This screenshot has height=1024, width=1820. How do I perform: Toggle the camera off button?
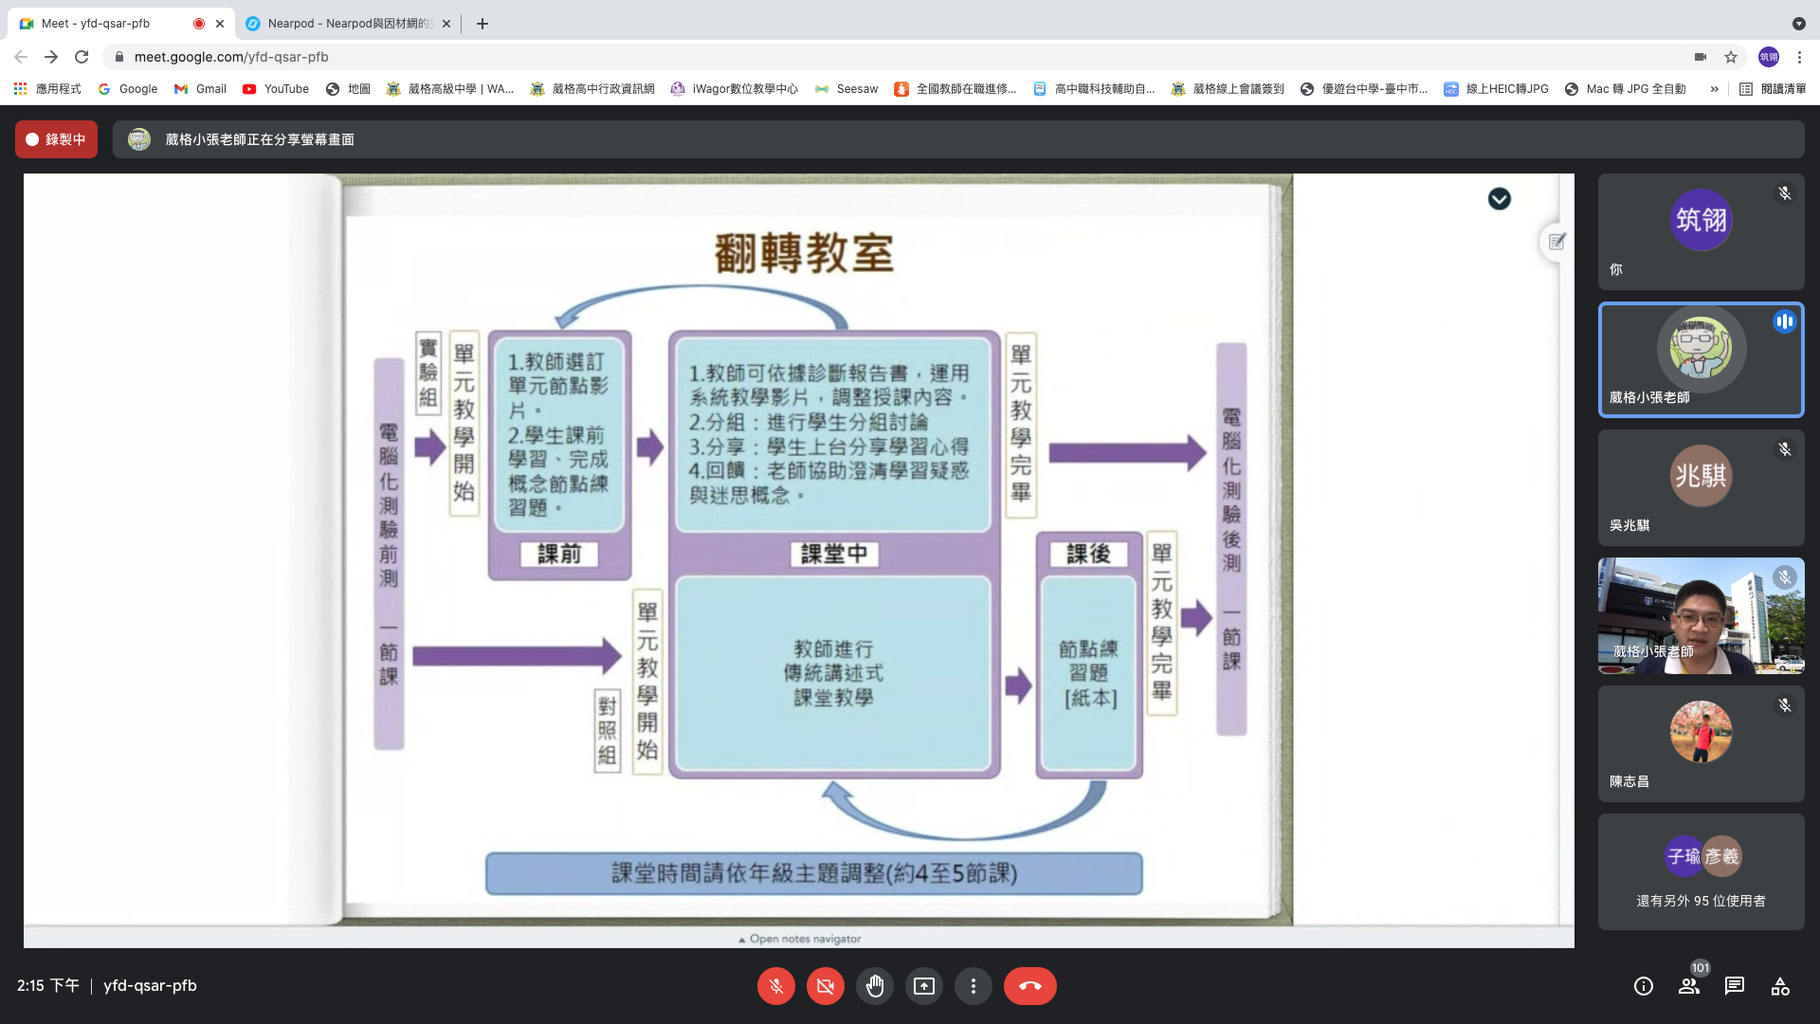(x=825, y=986)
